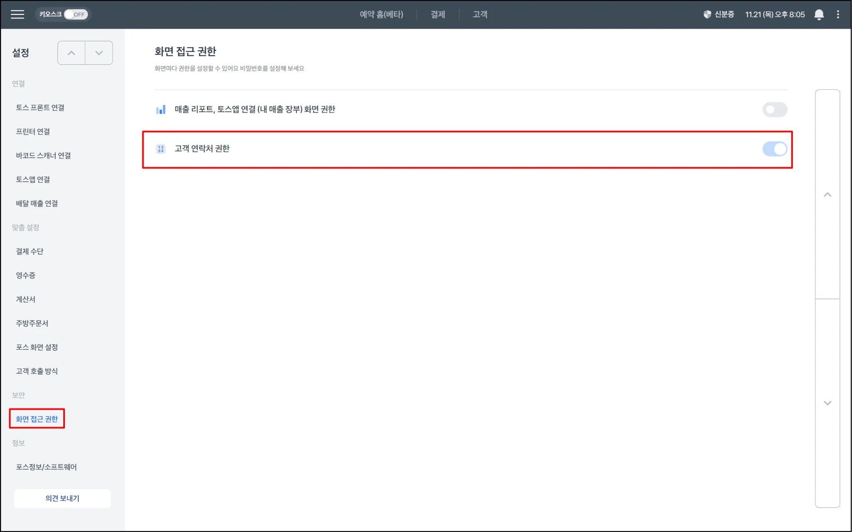Image resolution: width=852 pixels, height=532 pixels.
Task: Click the 신분증 shield icon
Action: pyautogui.click(x=707, y=15)
